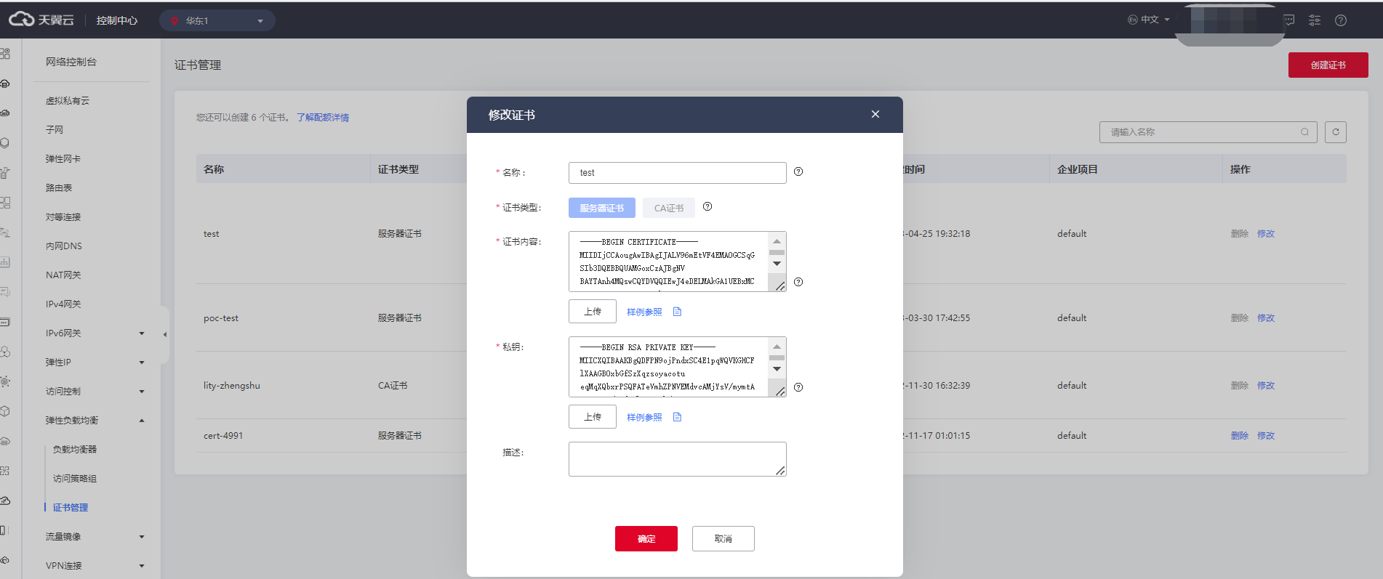Select 服务器证书 certificate type
The height and width of the screenshot is (579, 1383).
tap(601, 208)
